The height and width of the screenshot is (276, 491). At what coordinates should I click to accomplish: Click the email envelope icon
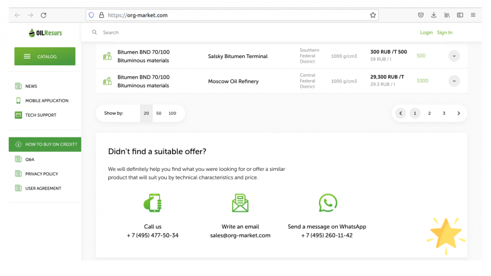(240, 203)
